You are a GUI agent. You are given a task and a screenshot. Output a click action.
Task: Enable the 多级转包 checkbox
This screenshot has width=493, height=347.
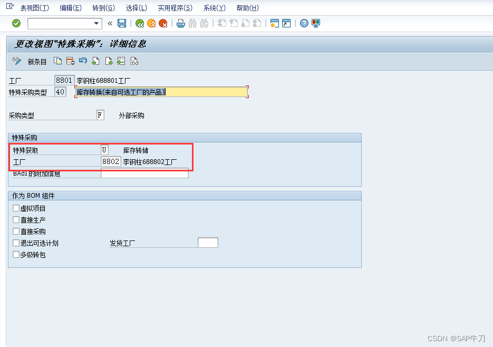point(16,254)
